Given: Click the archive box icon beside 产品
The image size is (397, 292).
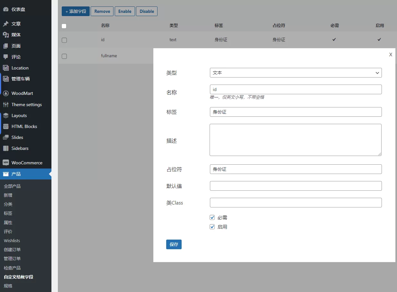Looking at the screenshot, I should point(5,174).
